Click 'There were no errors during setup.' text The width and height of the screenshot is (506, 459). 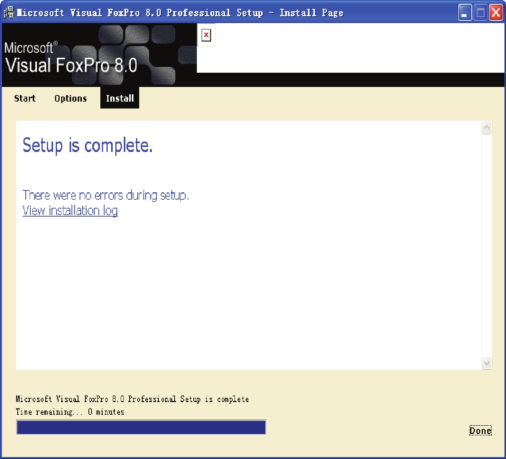[x=106, y=195]
